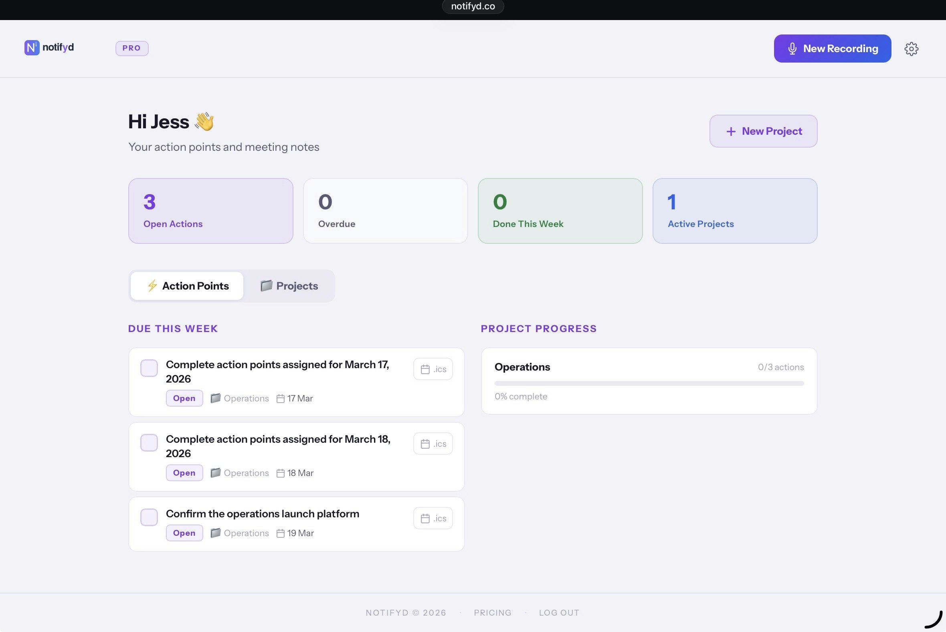
Task: Click the .ics icon for March 18 task
Action: 433,444
